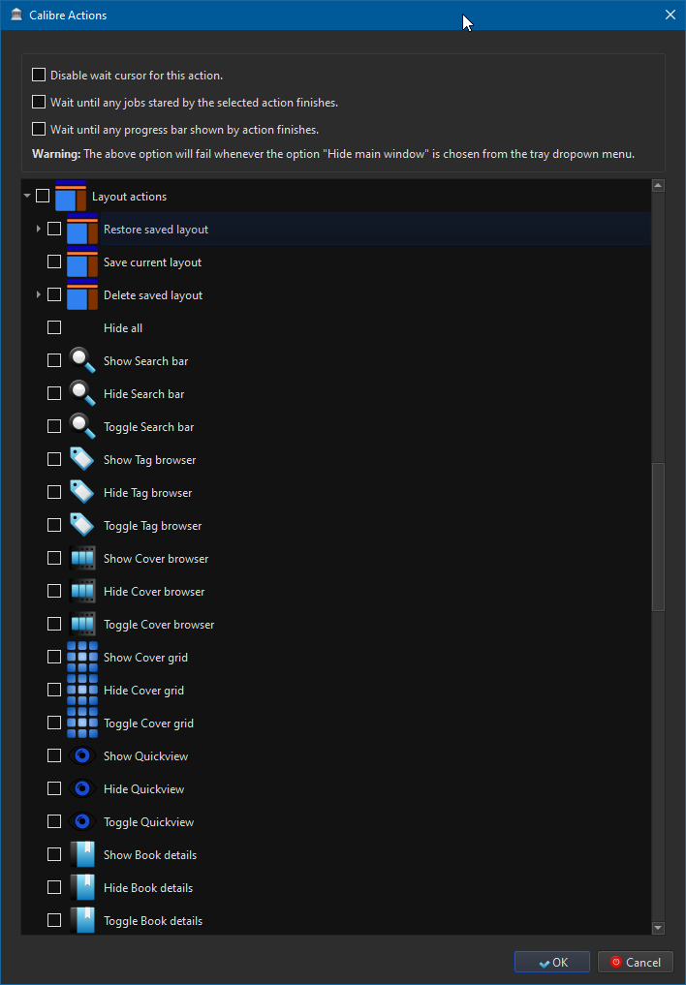686x985 pixels.
Task: Click the scrollbar up arrow
Action: click(x=658, y=185)
